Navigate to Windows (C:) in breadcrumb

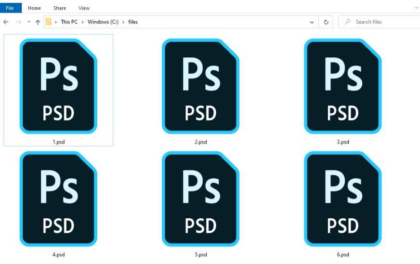(x=103, y=22)
